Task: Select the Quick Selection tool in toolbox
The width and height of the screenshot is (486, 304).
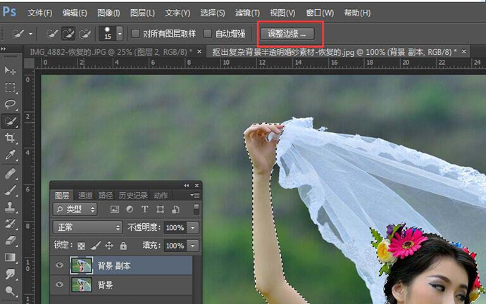Action: (10, 121)
